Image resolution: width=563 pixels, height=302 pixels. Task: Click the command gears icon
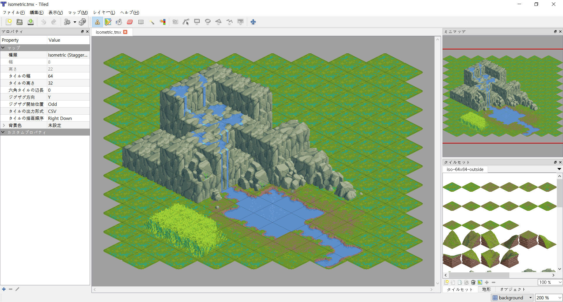pos(67,22)
